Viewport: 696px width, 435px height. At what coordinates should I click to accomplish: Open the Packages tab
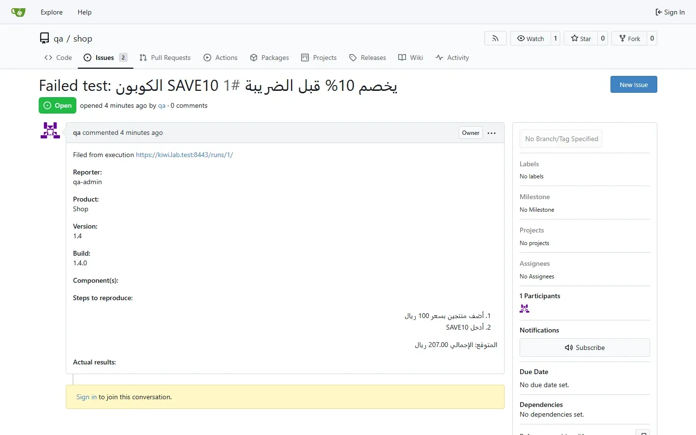tap(269, 58)
